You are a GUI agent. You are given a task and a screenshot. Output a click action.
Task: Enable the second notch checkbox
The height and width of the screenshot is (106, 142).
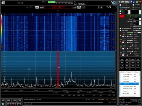click(120, 13)
